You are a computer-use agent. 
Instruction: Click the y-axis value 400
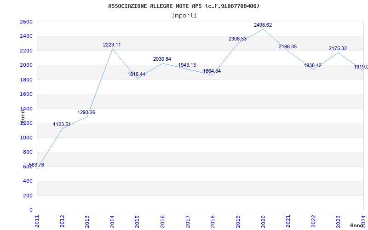28,181
